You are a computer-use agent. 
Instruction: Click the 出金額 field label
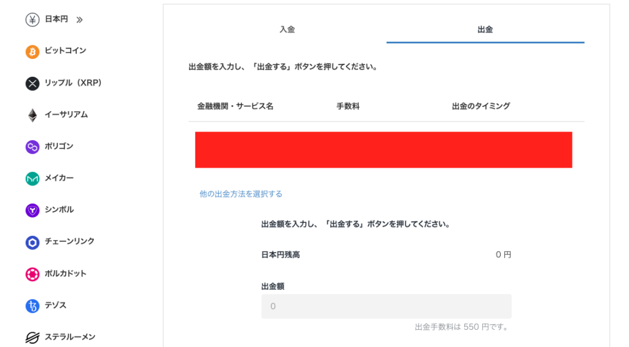tap(273, 286)
